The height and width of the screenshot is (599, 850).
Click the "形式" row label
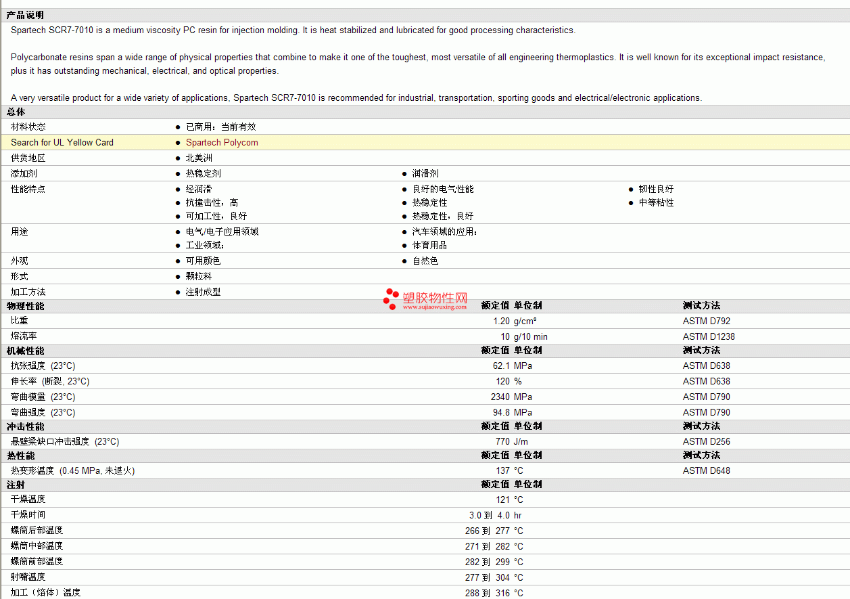[x=20, y=276]
